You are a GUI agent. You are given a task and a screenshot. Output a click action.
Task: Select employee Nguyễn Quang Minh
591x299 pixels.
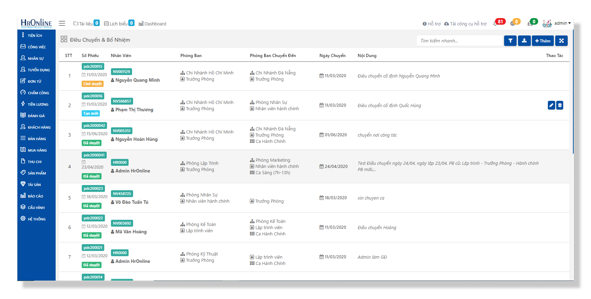click(137, 80)
